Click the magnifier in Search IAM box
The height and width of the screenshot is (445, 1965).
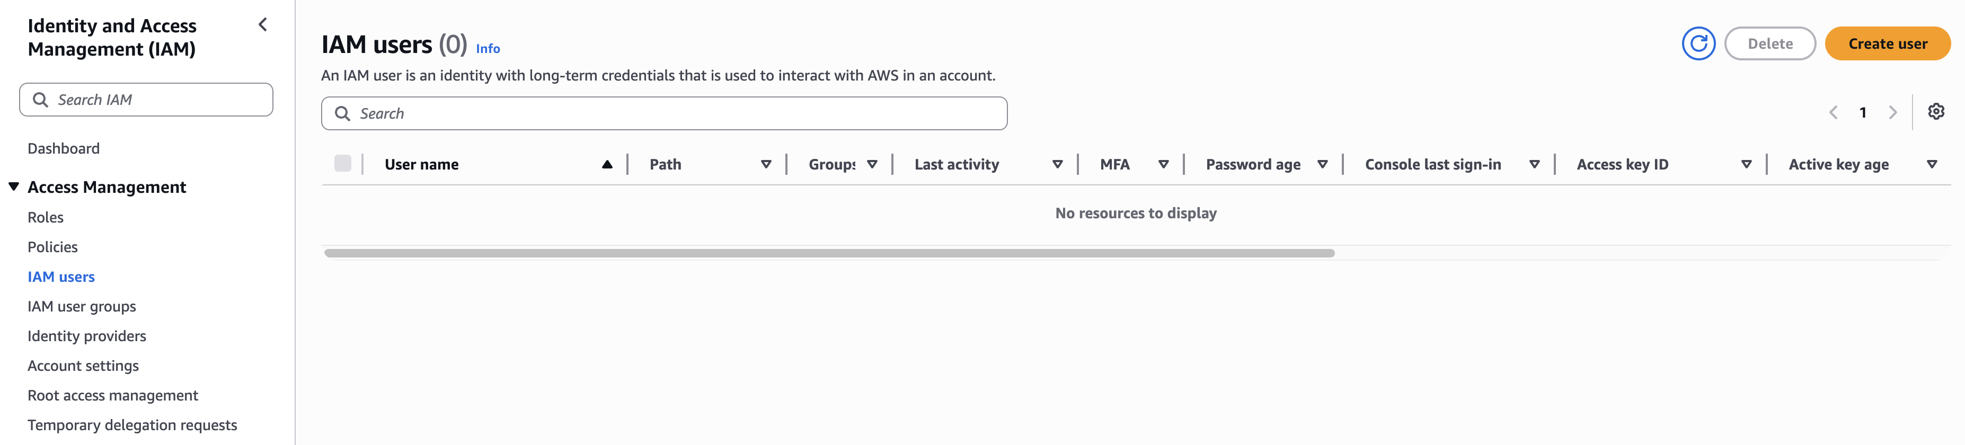pyautogui.click(x=40, y=100)
